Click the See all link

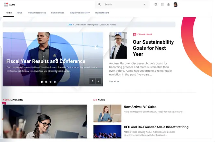(x=114, y=82)
